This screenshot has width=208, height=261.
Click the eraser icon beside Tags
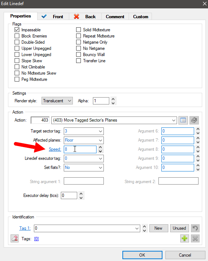pyautogui.click(x=15, y=238)
